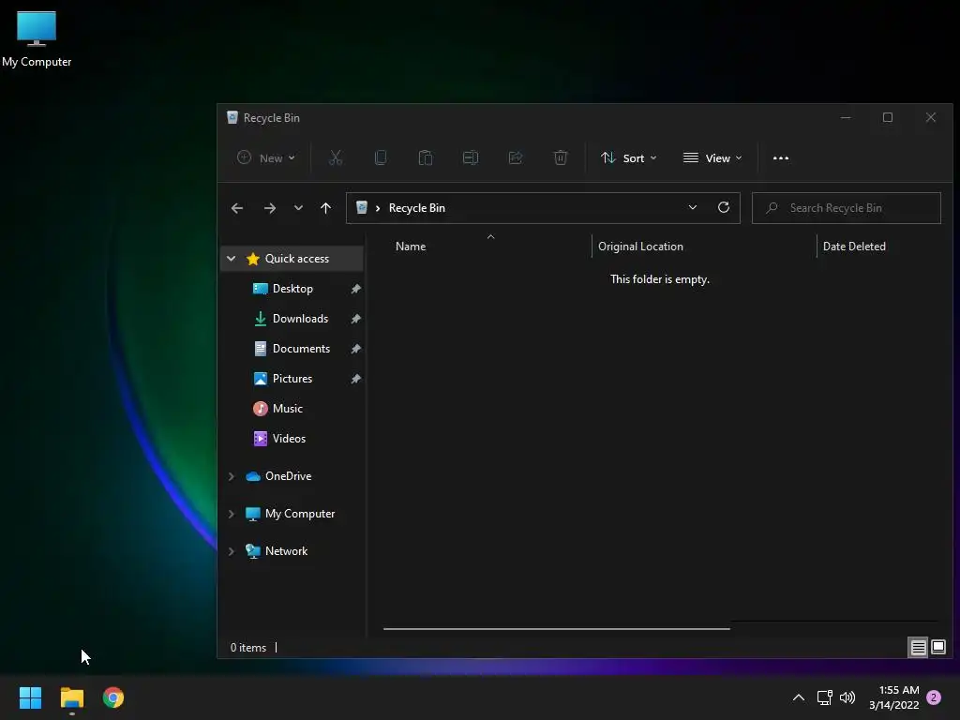Open the Windows Start menu

click(x=30, y=697)
